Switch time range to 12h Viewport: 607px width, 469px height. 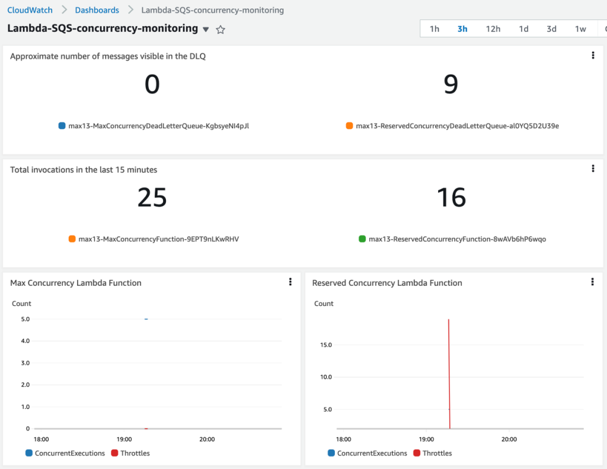point(493,28)
